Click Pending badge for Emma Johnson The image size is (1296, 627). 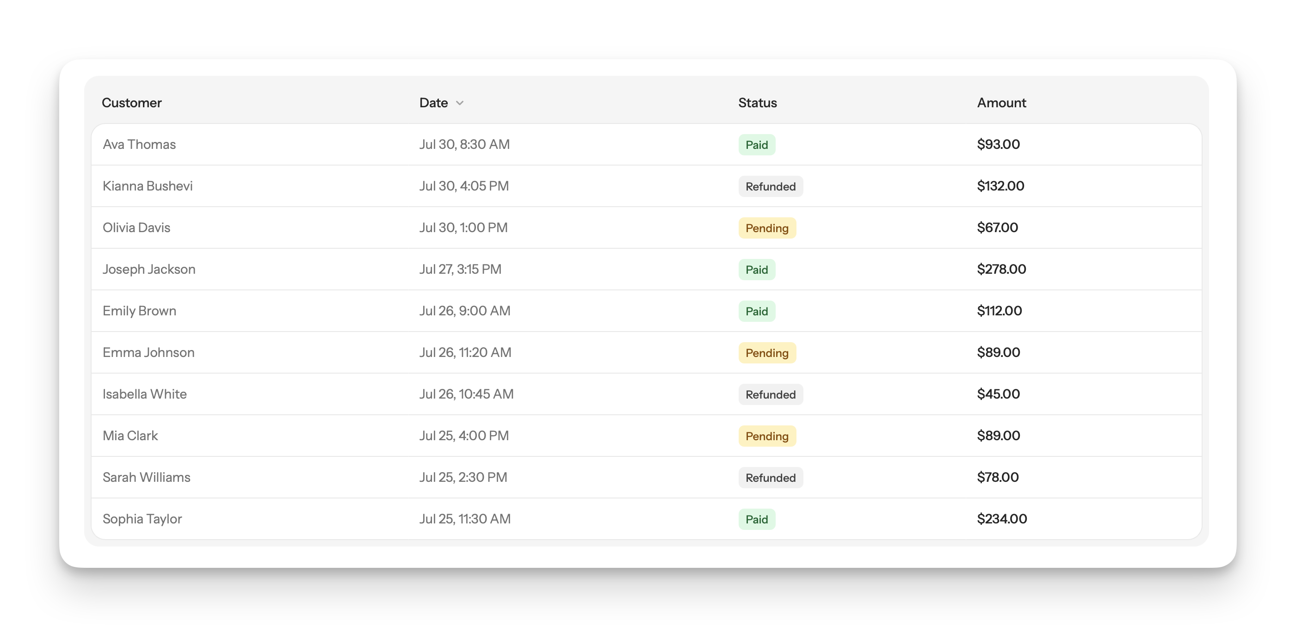(x=767, y=353)
